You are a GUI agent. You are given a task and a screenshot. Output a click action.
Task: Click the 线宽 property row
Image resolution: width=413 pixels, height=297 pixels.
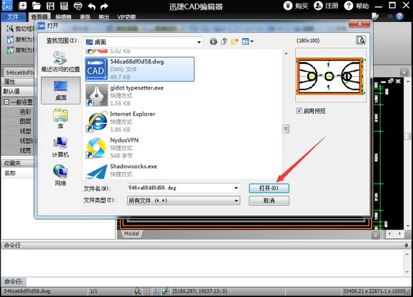coord(17,151)
